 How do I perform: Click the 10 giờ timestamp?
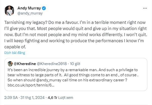point(75,64)
